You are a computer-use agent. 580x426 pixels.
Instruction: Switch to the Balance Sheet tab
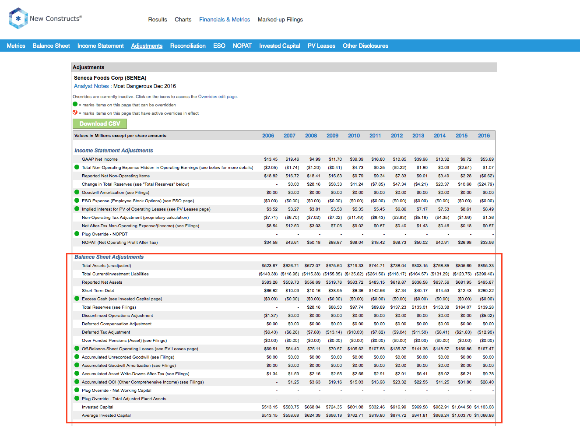point(51,46)
